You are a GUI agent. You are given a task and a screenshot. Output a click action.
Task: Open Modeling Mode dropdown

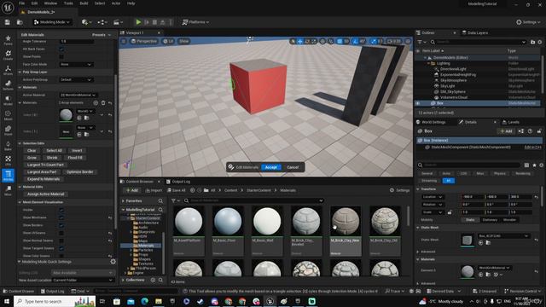52,22
